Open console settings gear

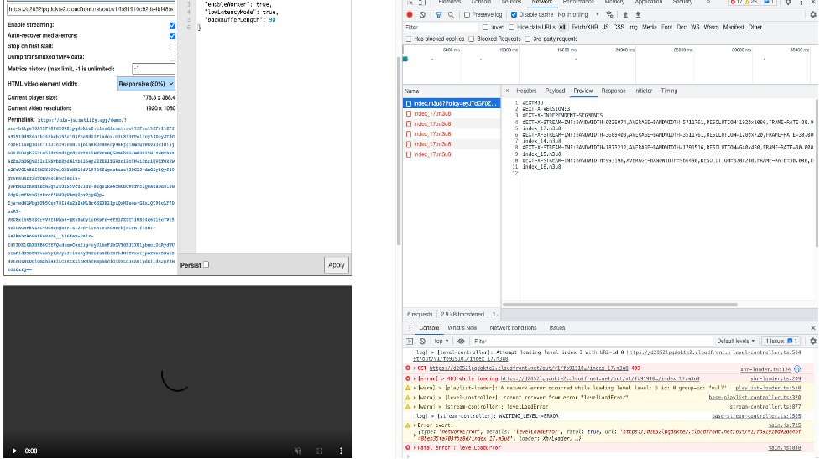[x=813, y=342]
